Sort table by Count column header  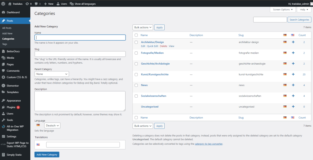tap(302, 35)
